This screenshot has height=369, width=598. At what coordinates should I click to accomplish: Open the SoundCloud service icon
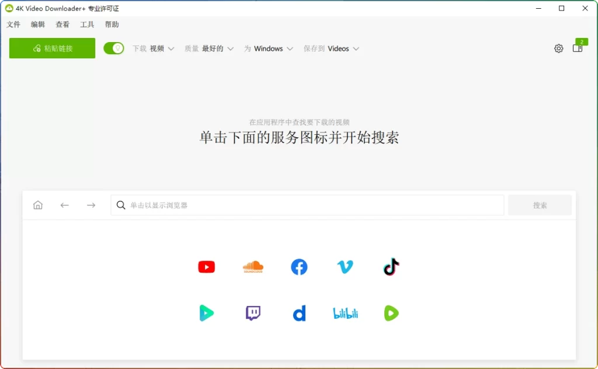point(253,267)
